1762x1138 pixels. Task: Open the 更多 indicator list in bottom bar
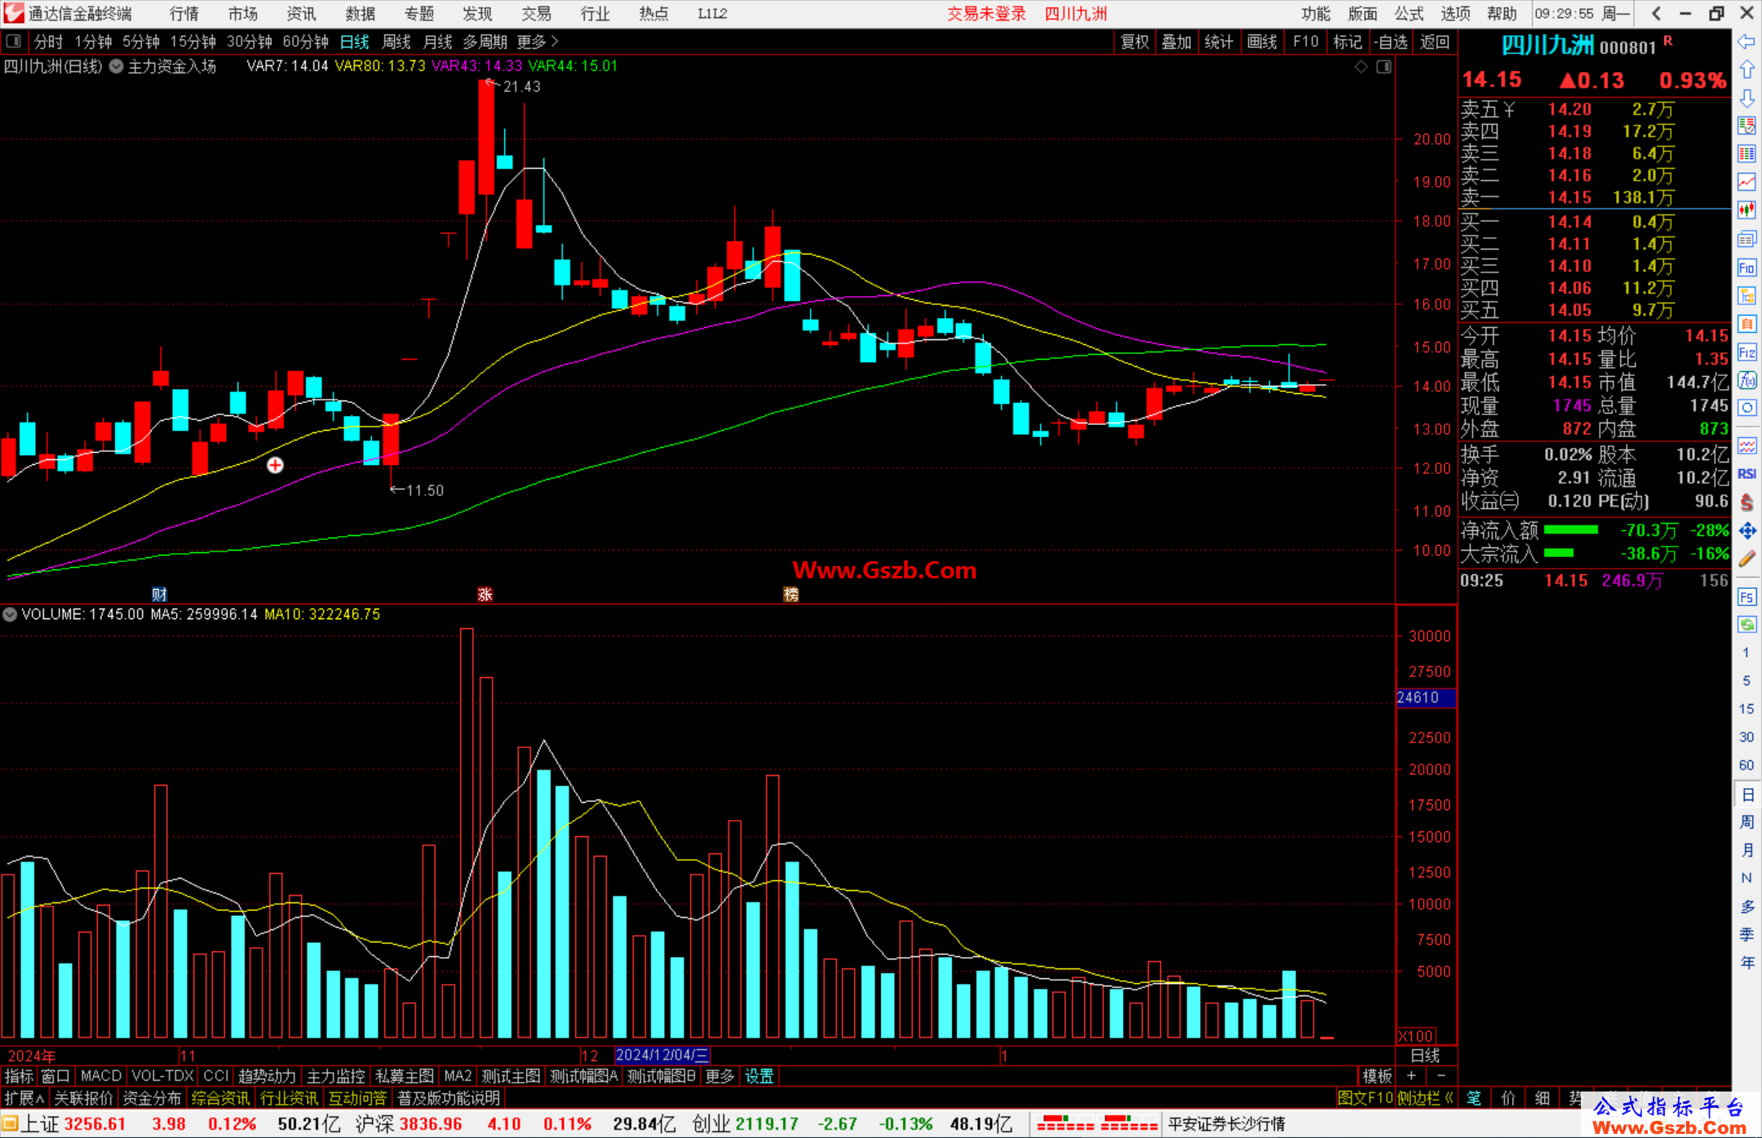pos(719,1076)
